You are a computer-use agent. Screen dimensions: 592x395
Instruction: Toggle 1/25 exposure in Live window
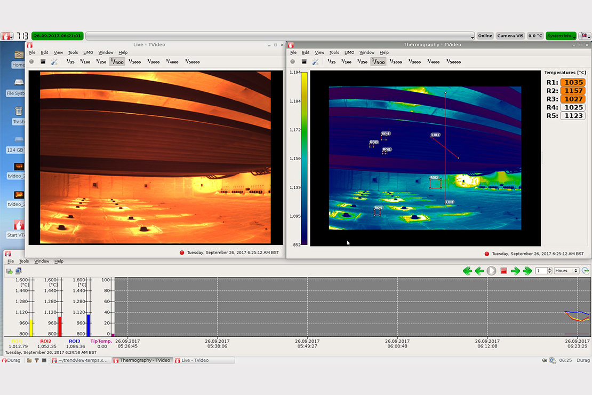point(70,62)
